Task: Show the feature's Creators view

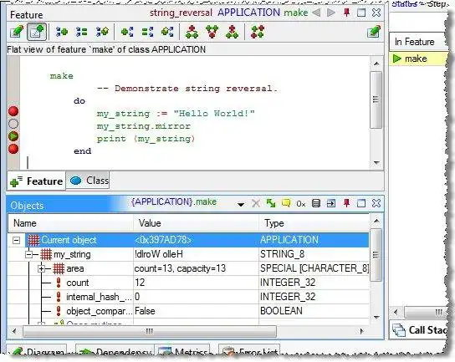Action: coord(102,32)
